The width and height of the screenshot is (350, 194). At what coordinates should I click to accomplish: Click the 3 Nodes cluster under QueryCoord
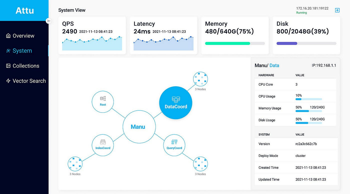coord(200,164)
